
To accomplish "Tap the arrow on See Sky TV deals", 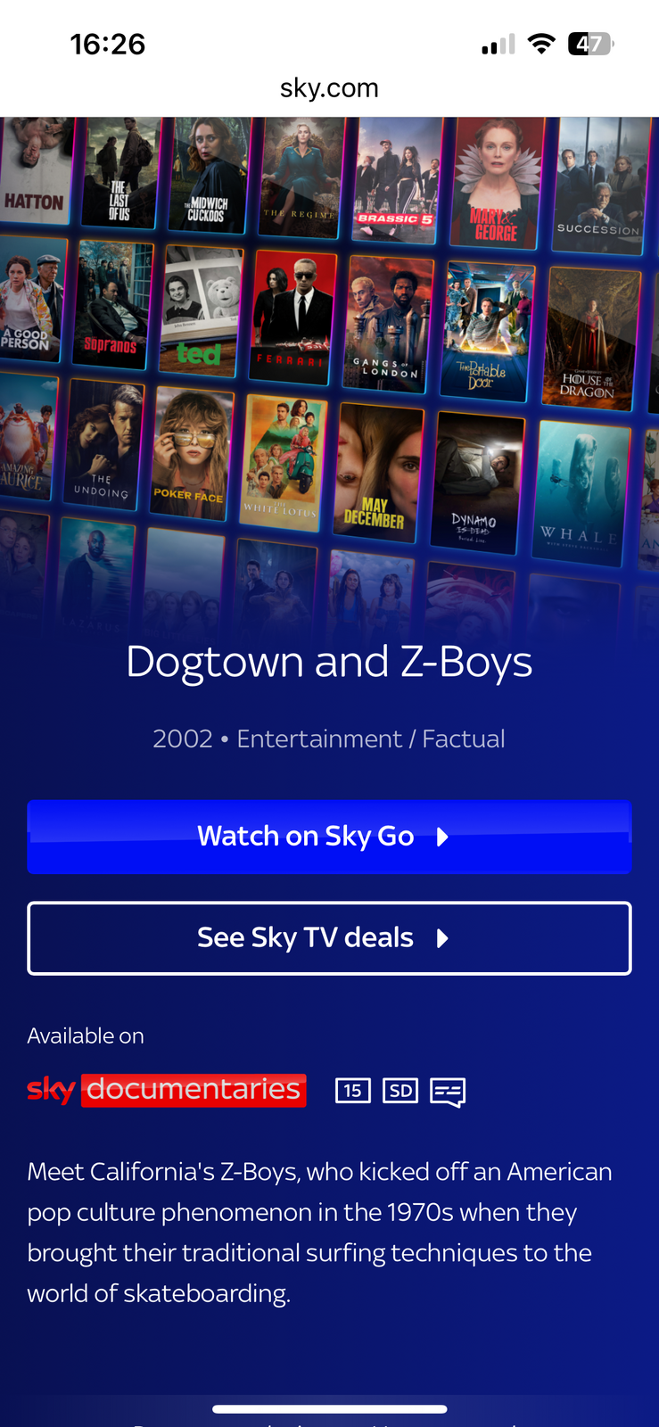I will tap(442, 938).
